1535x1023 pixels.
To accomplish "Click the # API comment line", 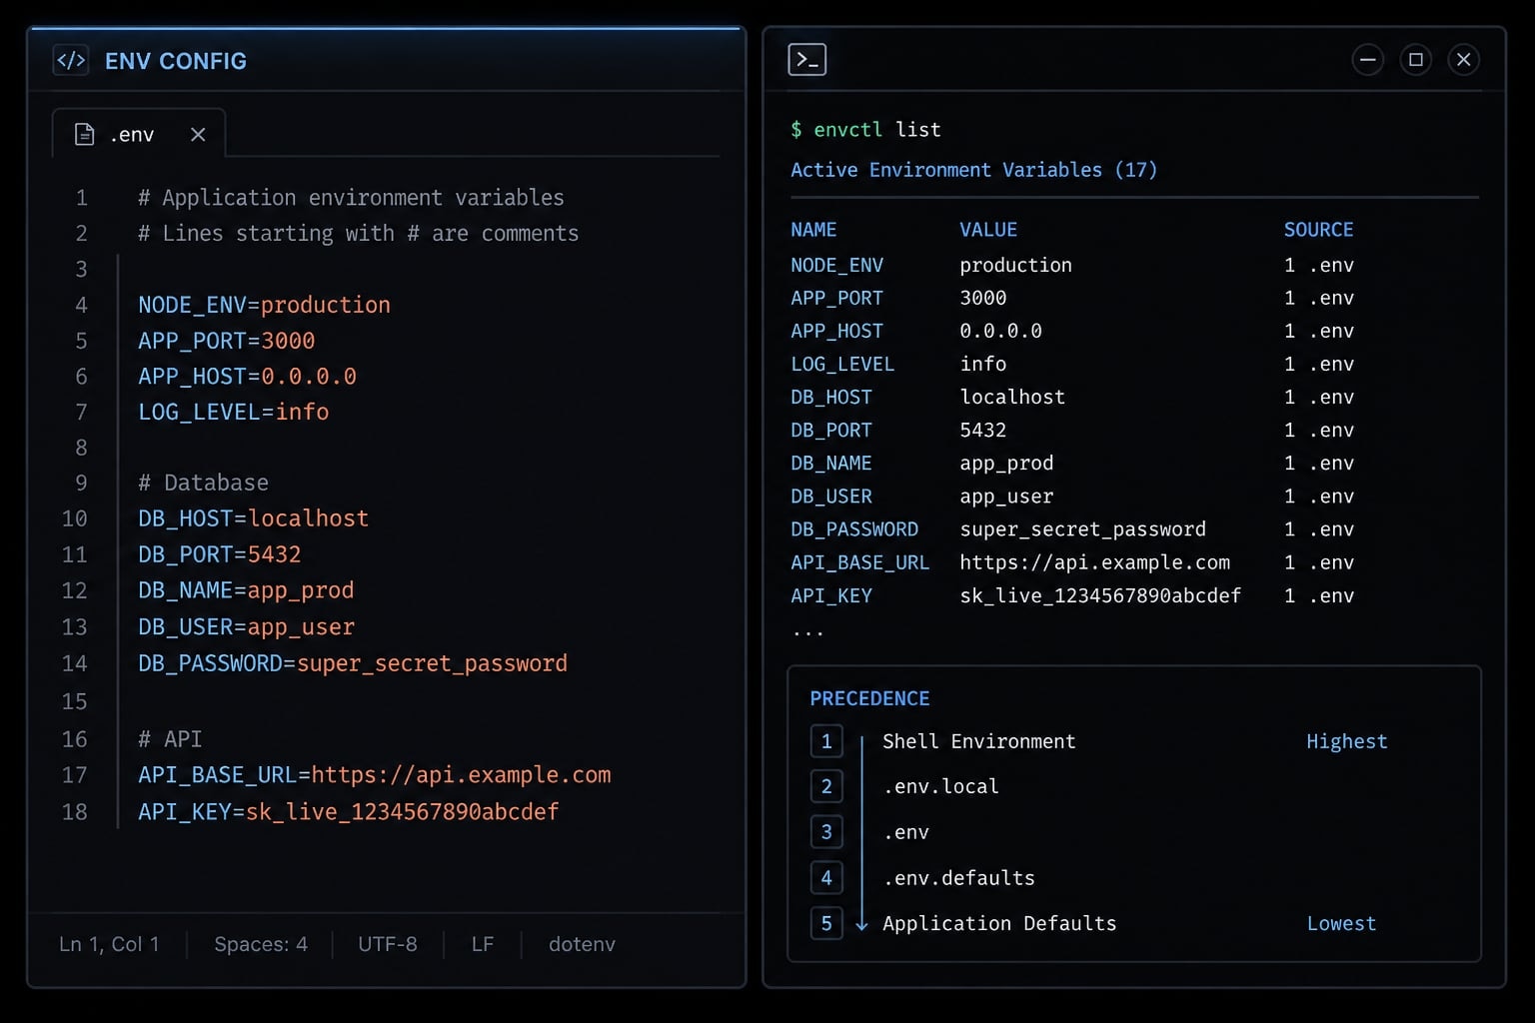I will click(170, 739).
